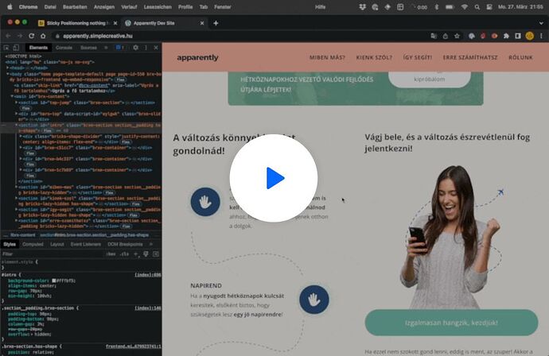Add a new style rule plus icon
This screenshot has width=549, height=356.
tap(136, 253)
